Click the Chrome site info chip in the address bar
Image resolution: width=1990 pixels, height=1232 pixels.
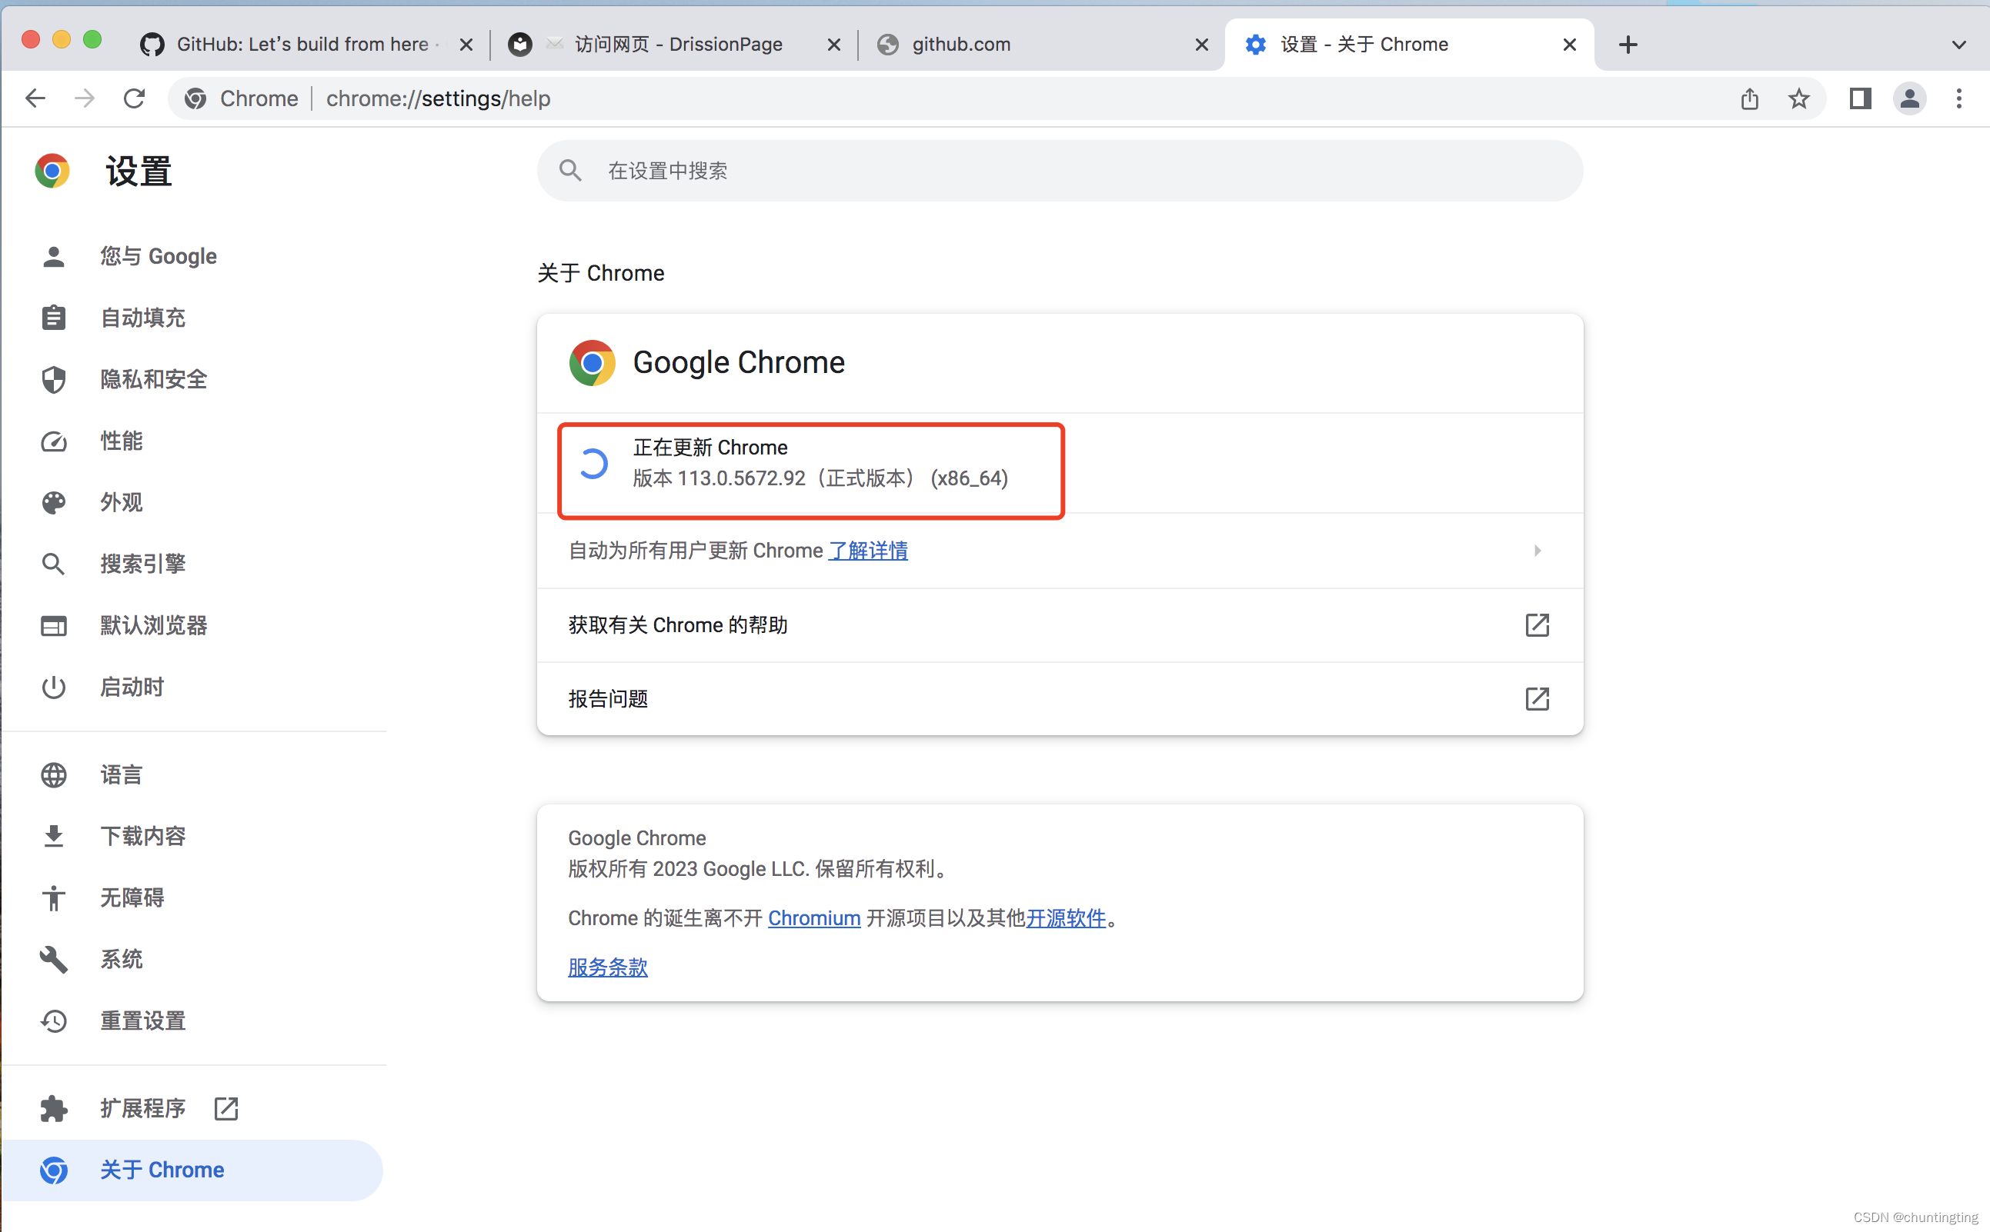(242, 98)
